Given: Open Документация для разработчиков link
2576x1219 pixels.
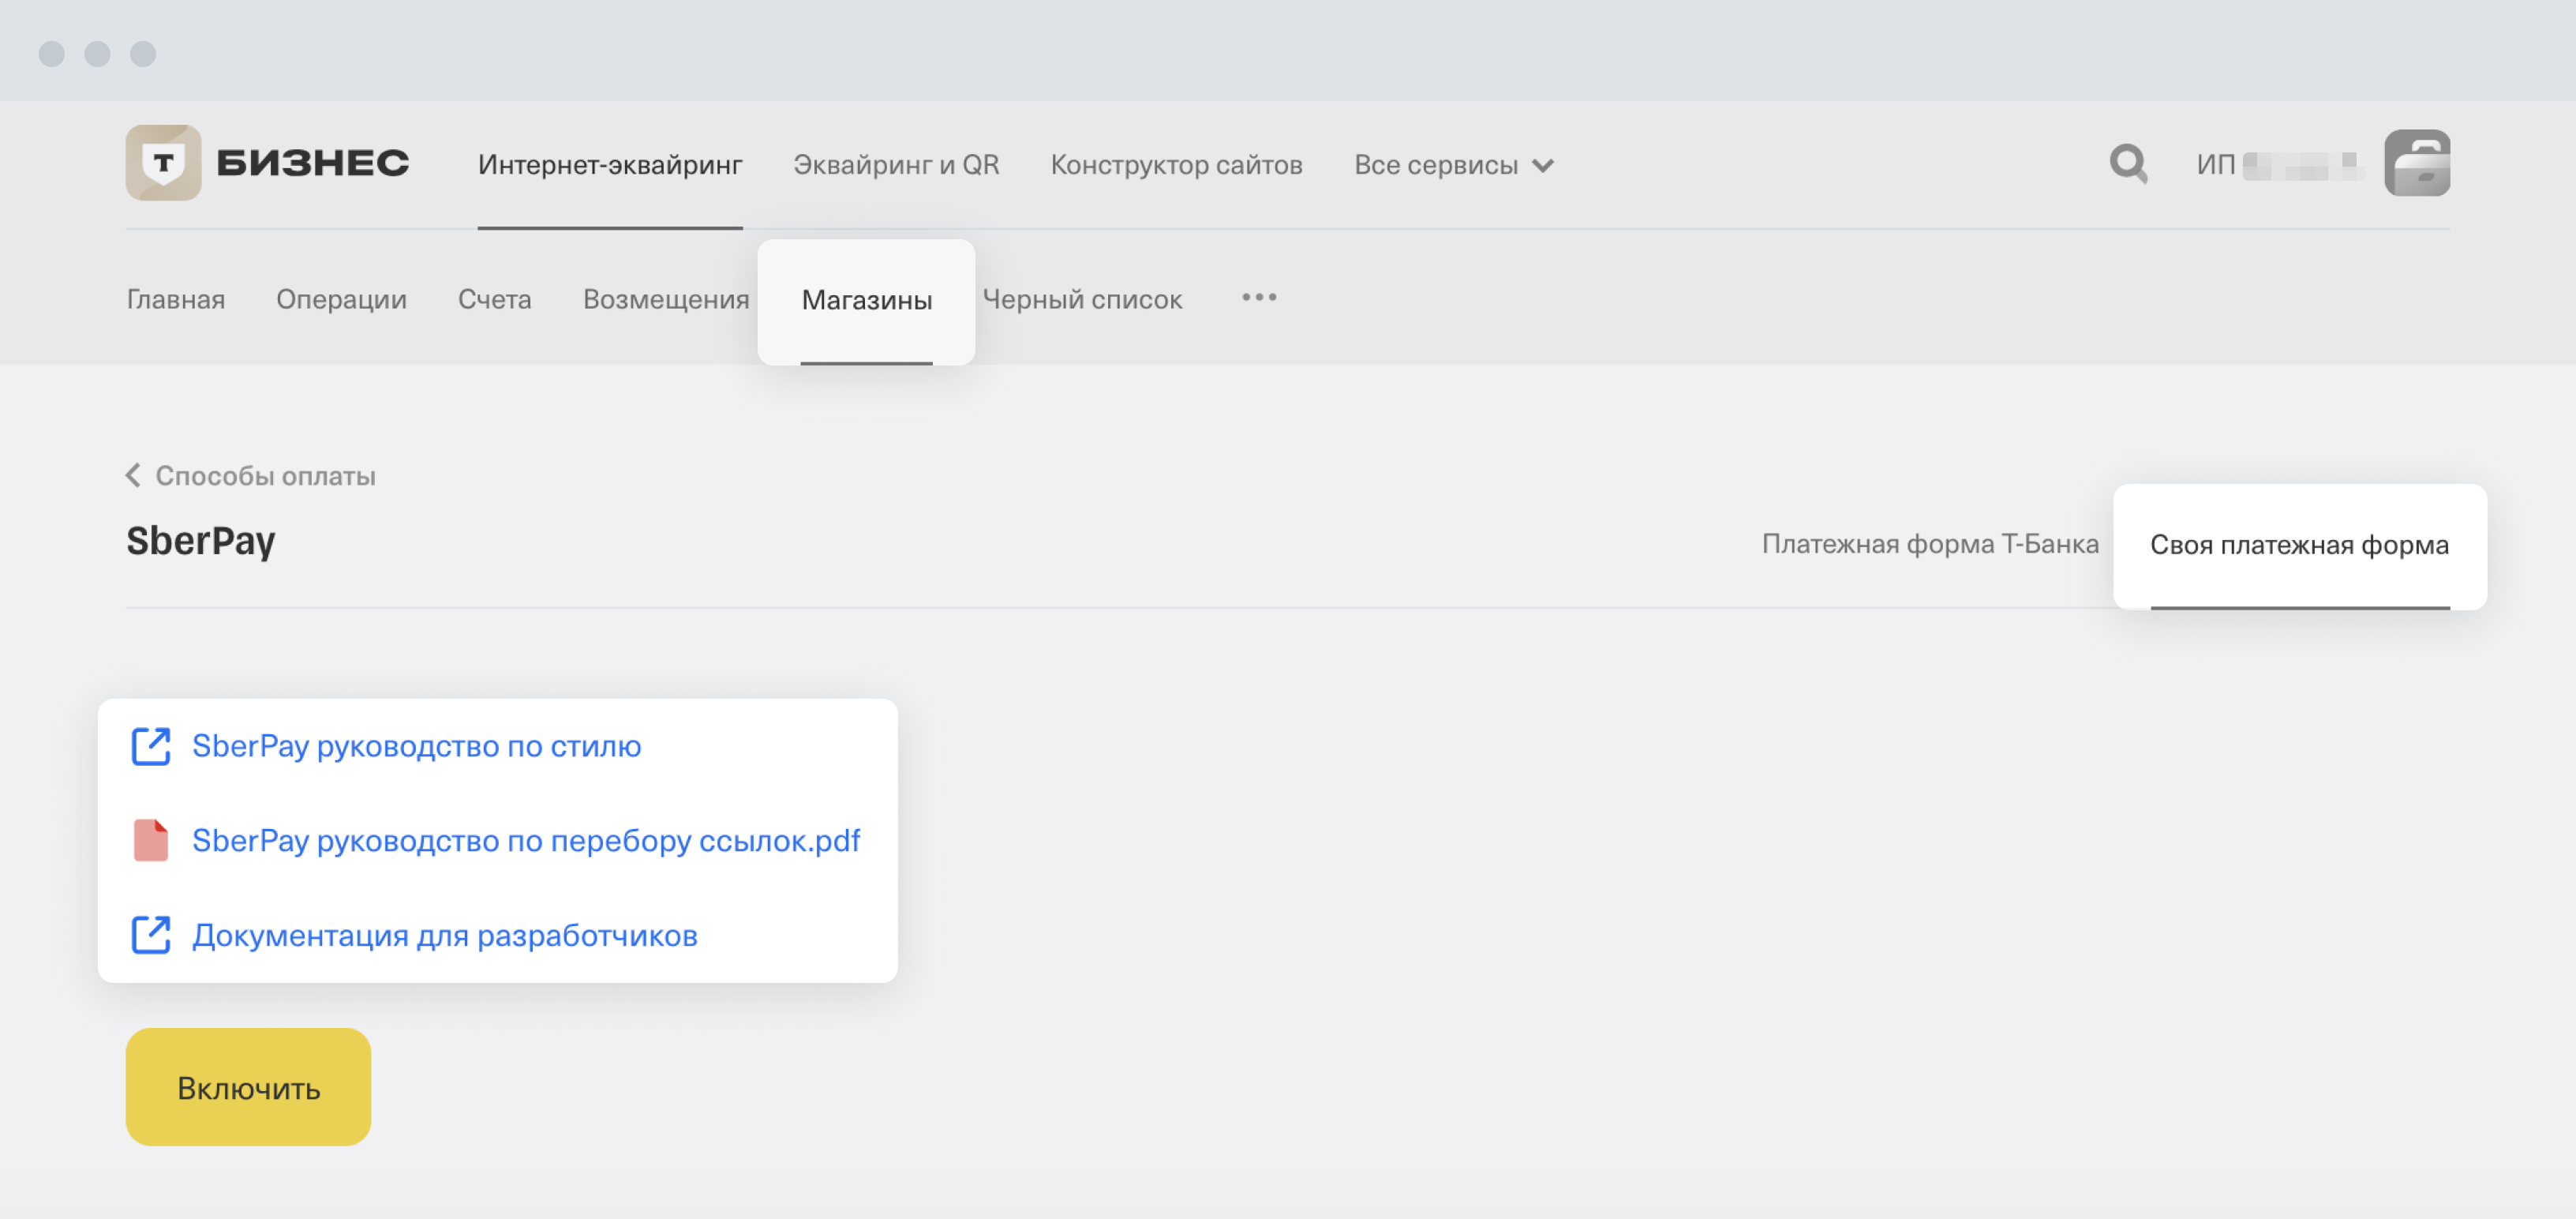Looking at the screenshot, I should pos(444,936).
